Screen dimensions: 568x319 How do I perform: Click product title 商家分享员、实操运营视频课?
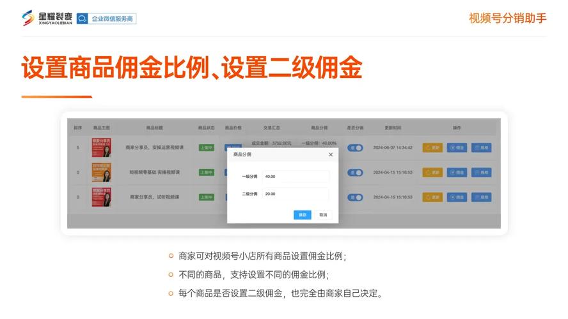[x=155, y=147]
